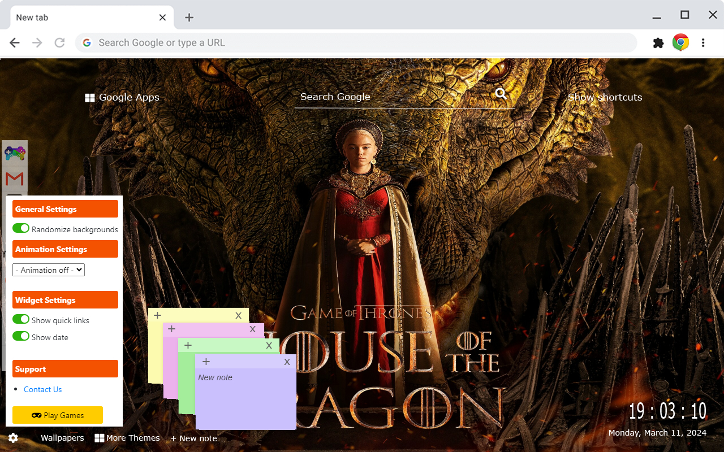Click the New note text in purple note
The height and width of the screenshot is (452, 724).
[215, 377]
